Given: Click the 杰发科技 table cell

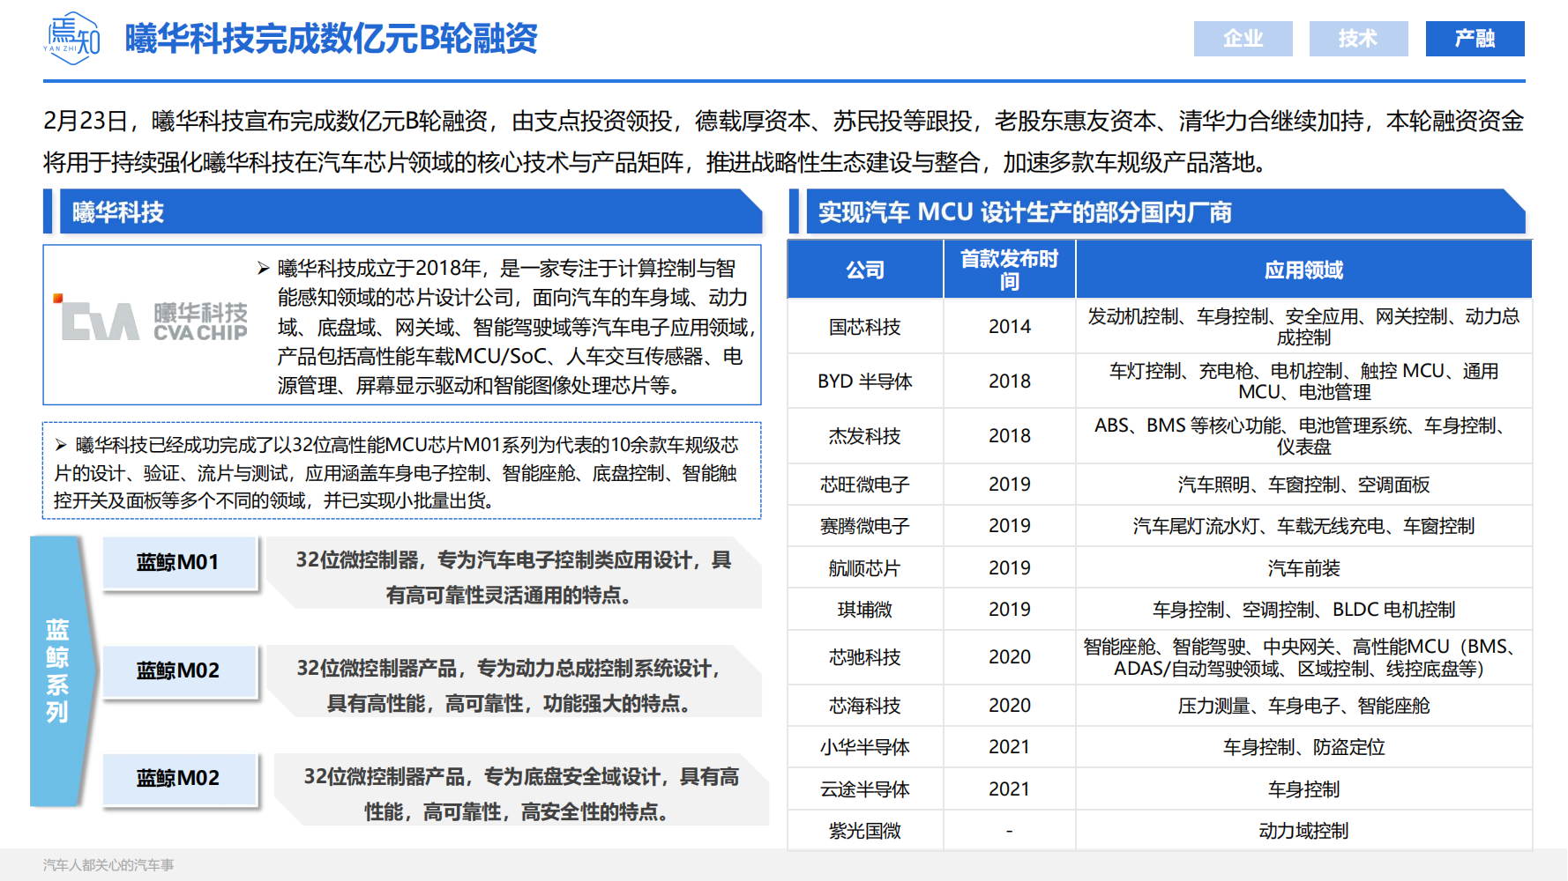Looking at the screenshot, I should click(865, 436).
